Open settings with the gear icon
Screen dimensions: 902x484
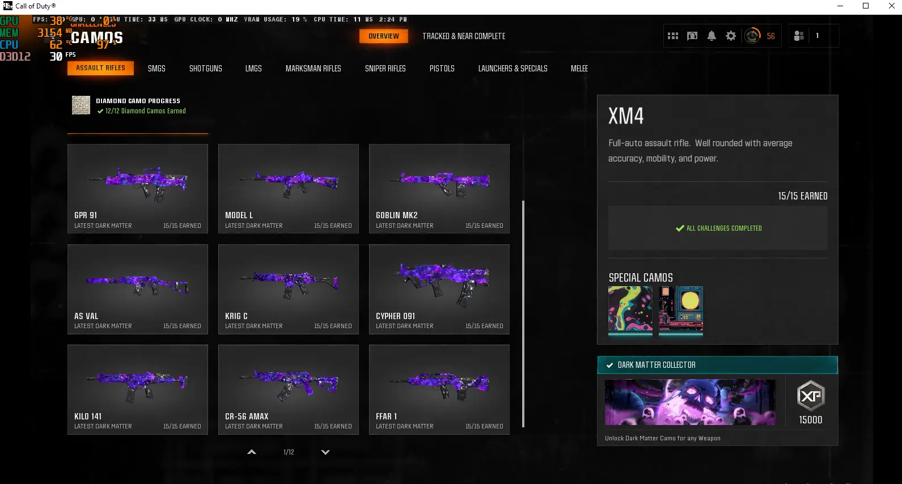(731, 36)
